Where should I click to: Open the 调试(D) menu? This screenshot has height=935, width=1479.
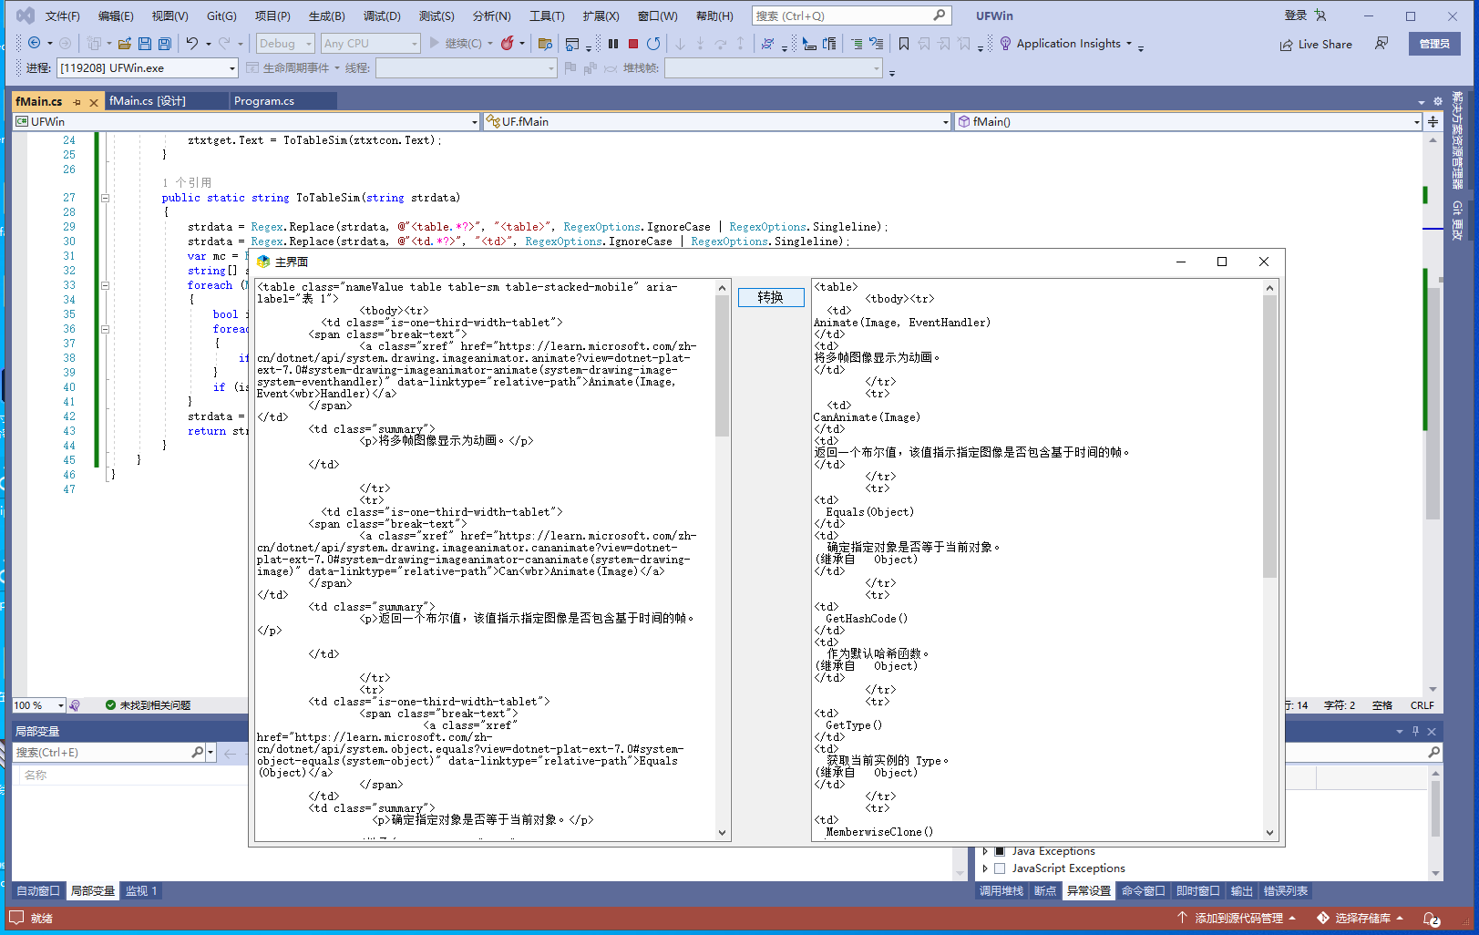click(x=382, y=15)
